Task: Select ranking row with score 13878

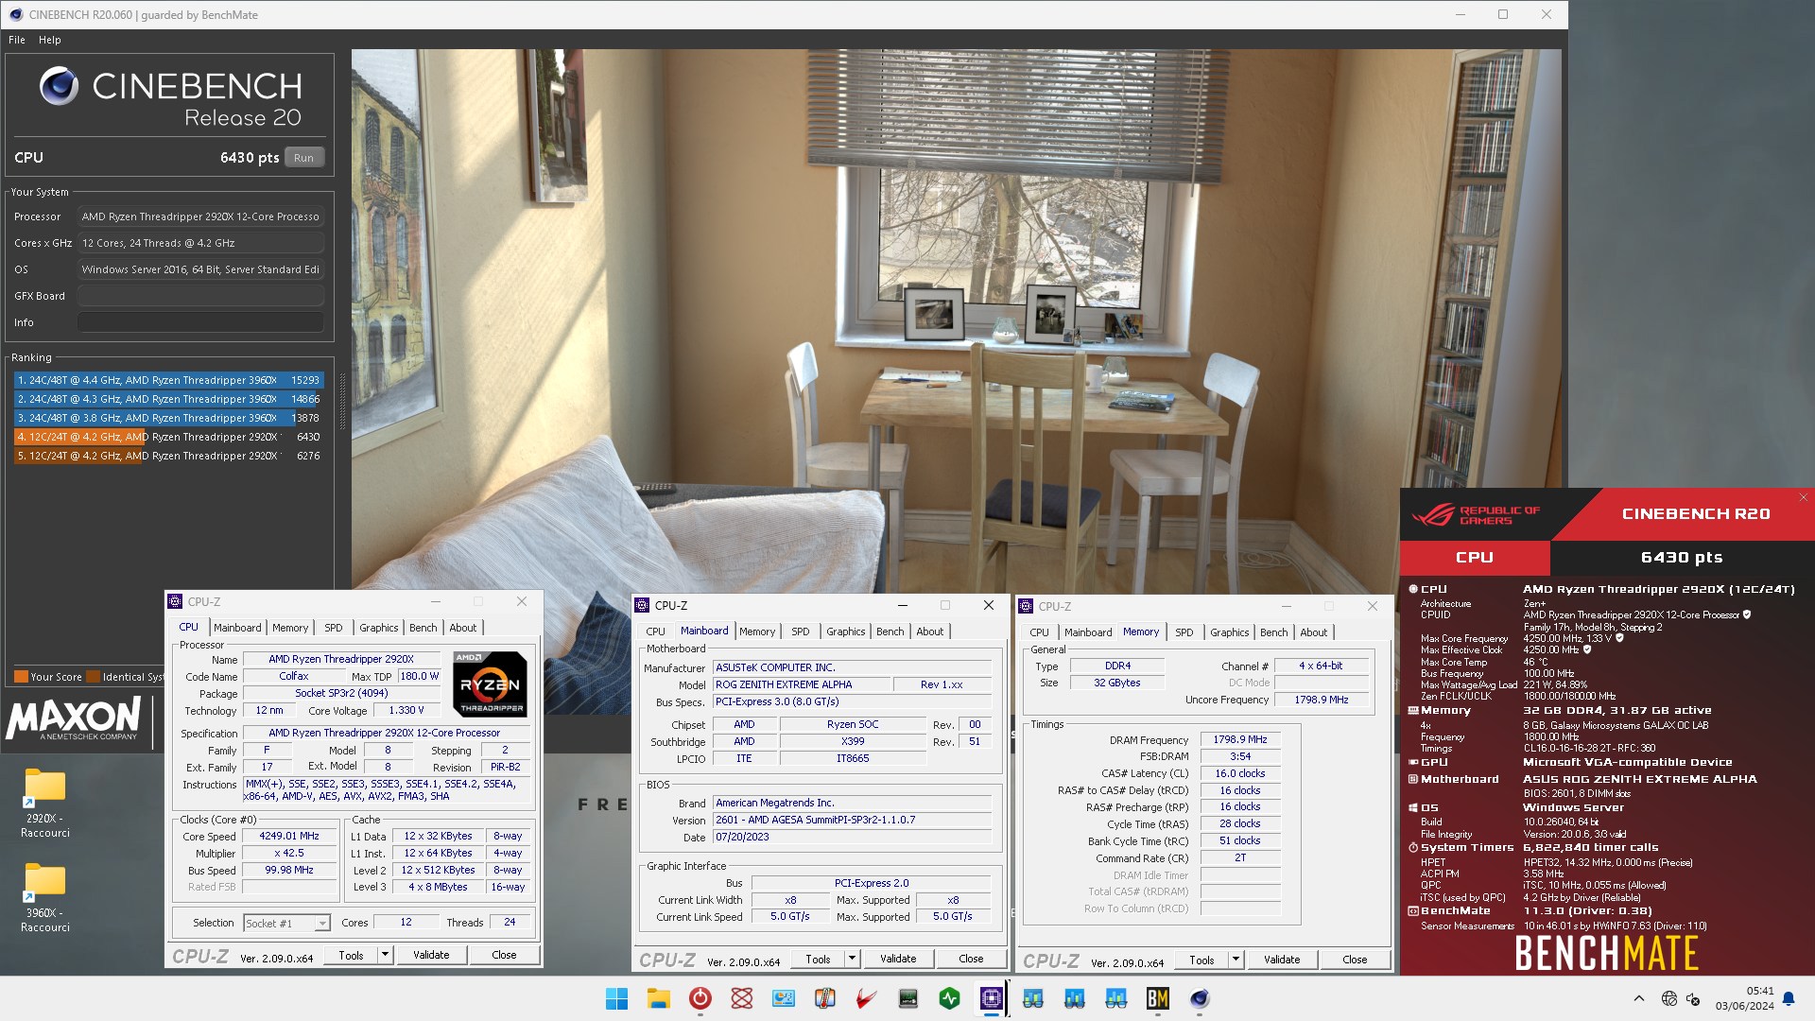Action: 168,418
